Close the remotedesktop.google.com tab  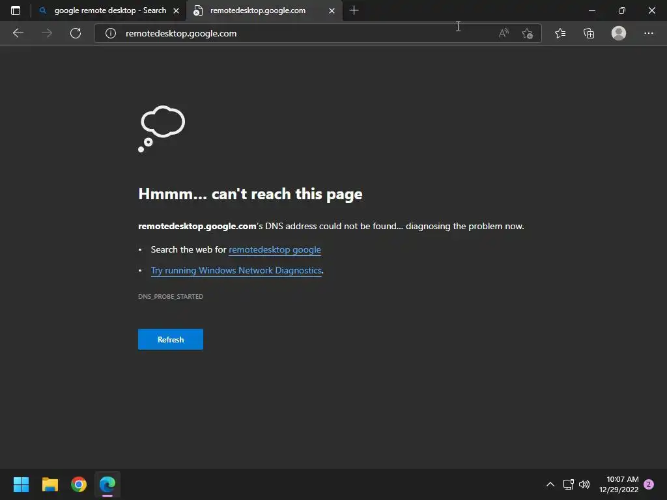coord(332,10)
